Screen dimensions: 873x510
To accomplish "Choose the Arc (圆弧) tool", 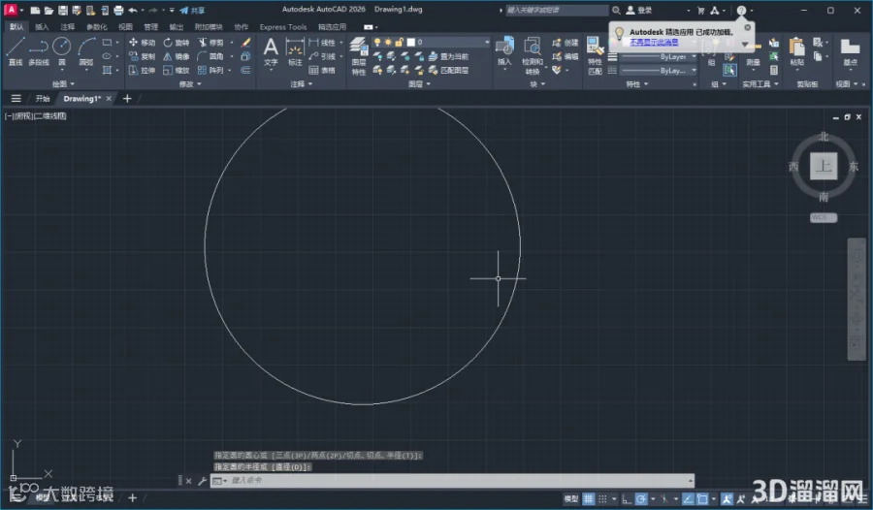I will tap(86, 51).
